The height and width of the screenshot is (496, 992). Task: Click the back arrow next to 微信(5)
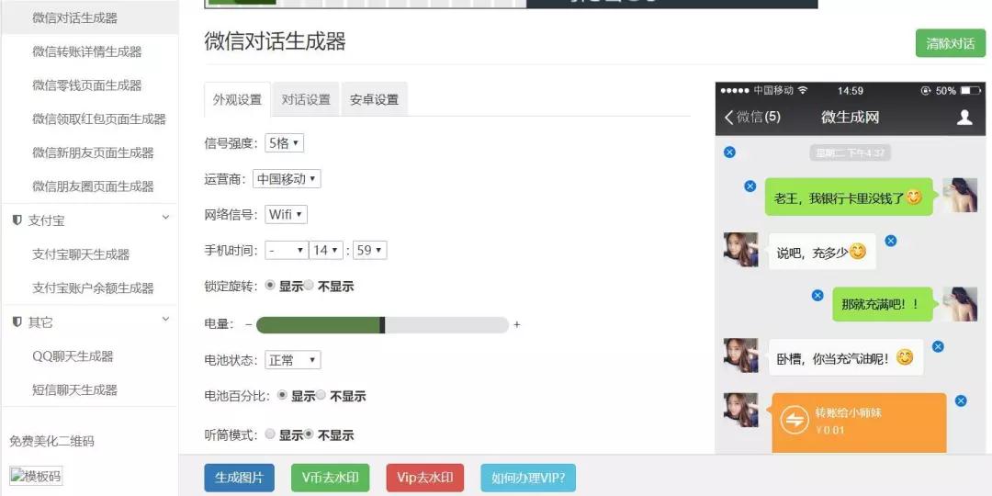(x=729, y=118)
